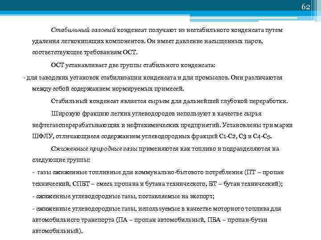
Task: Click the line mentioning 'моторного топлива'
Action: [156, 209]
